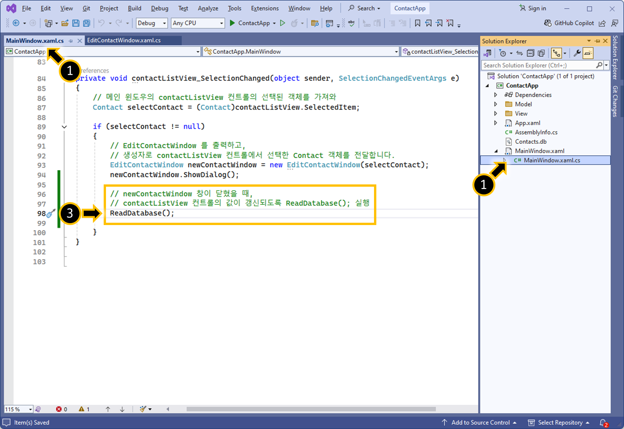
Task: Click the spell checker abc icon
Action: (x=351, y=23)
